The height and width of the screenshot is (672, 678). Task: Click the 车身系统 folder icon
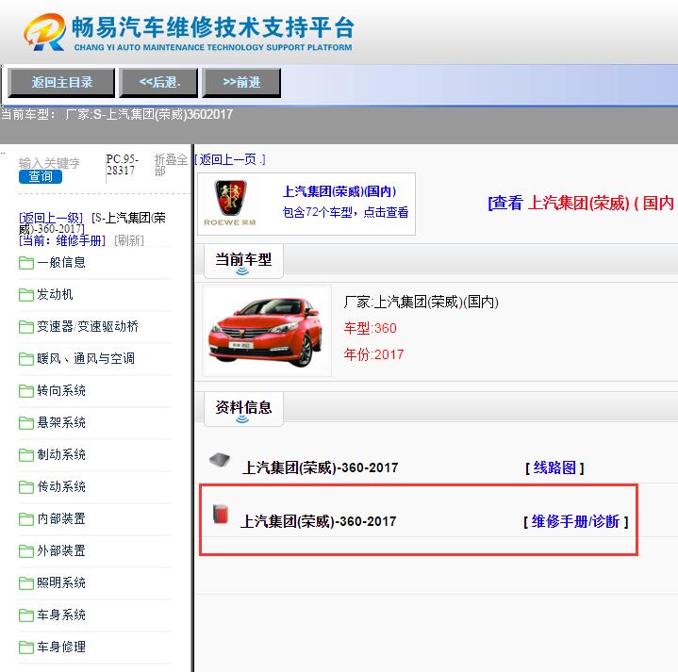point(26,615)
